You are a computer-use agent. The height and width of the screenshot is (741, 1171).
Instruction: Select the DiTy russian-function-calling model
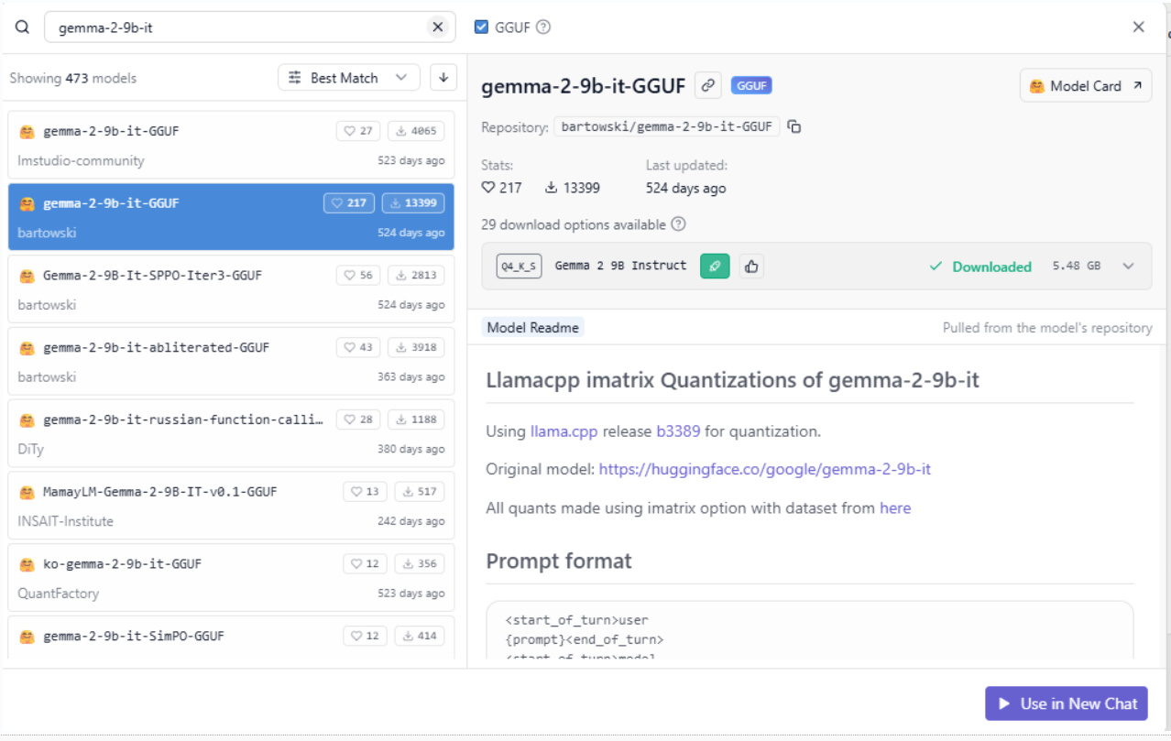(231, 433)
